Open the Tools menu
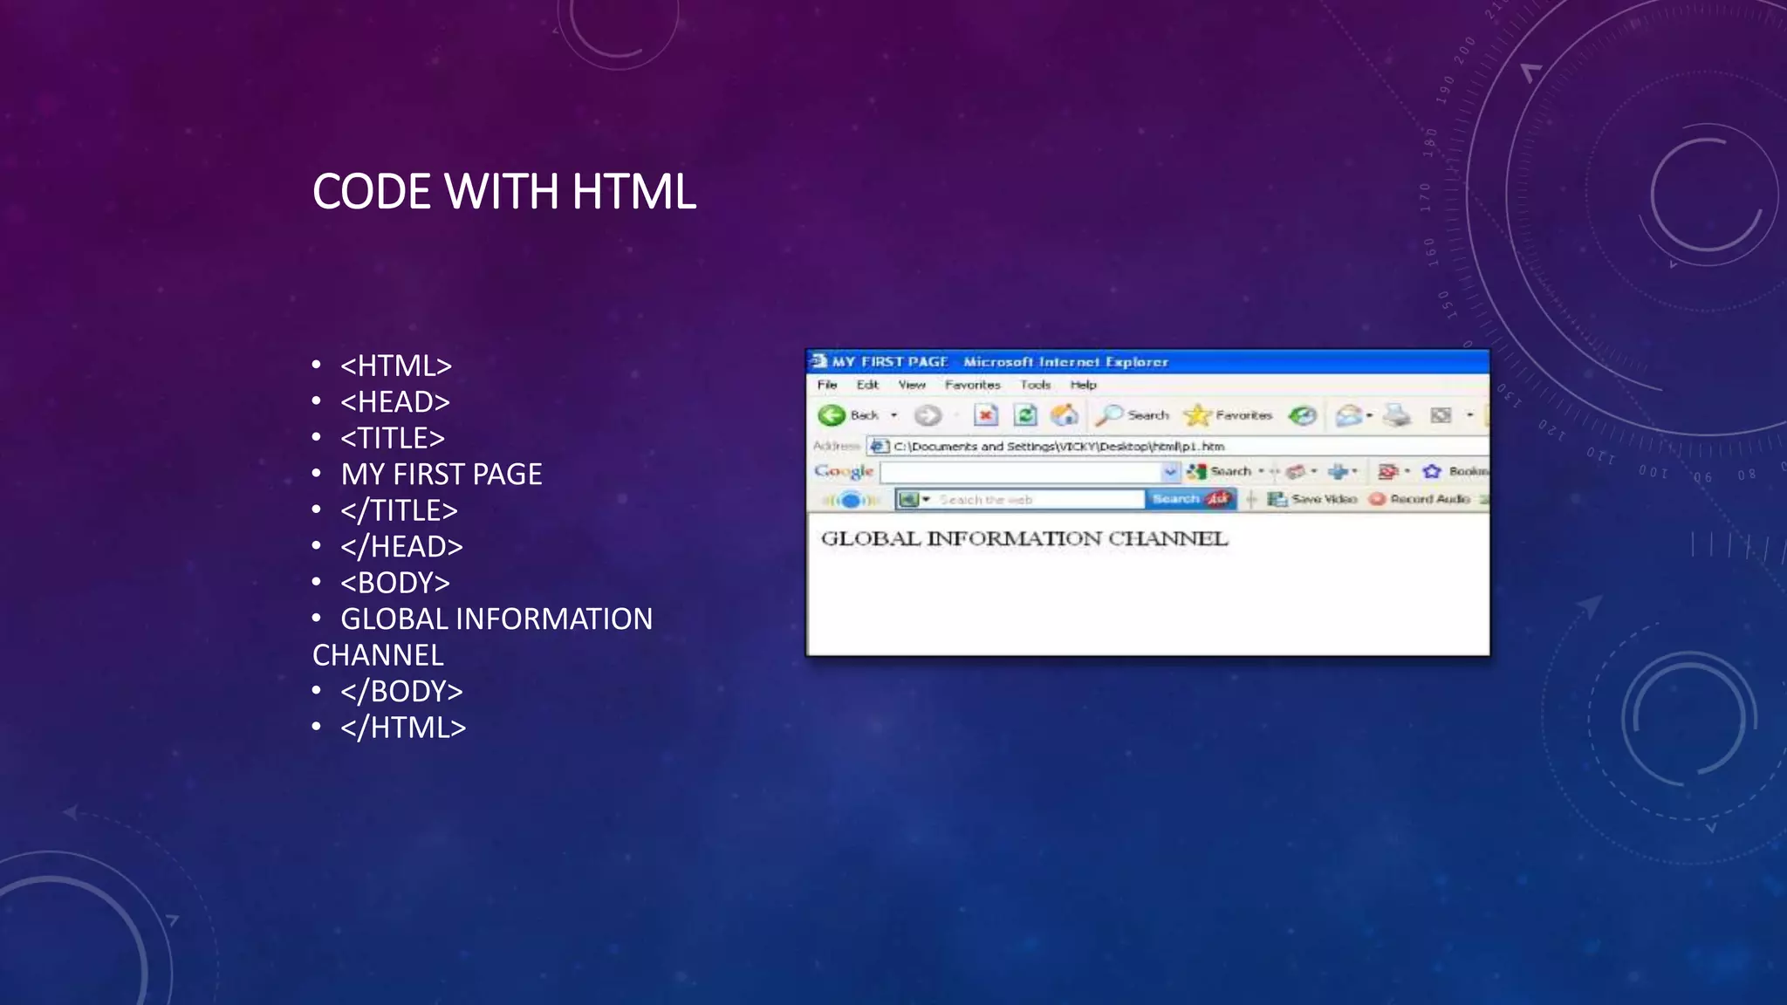The height and width of the screenshot is (1005, 1787). [x=1035, y=385]
